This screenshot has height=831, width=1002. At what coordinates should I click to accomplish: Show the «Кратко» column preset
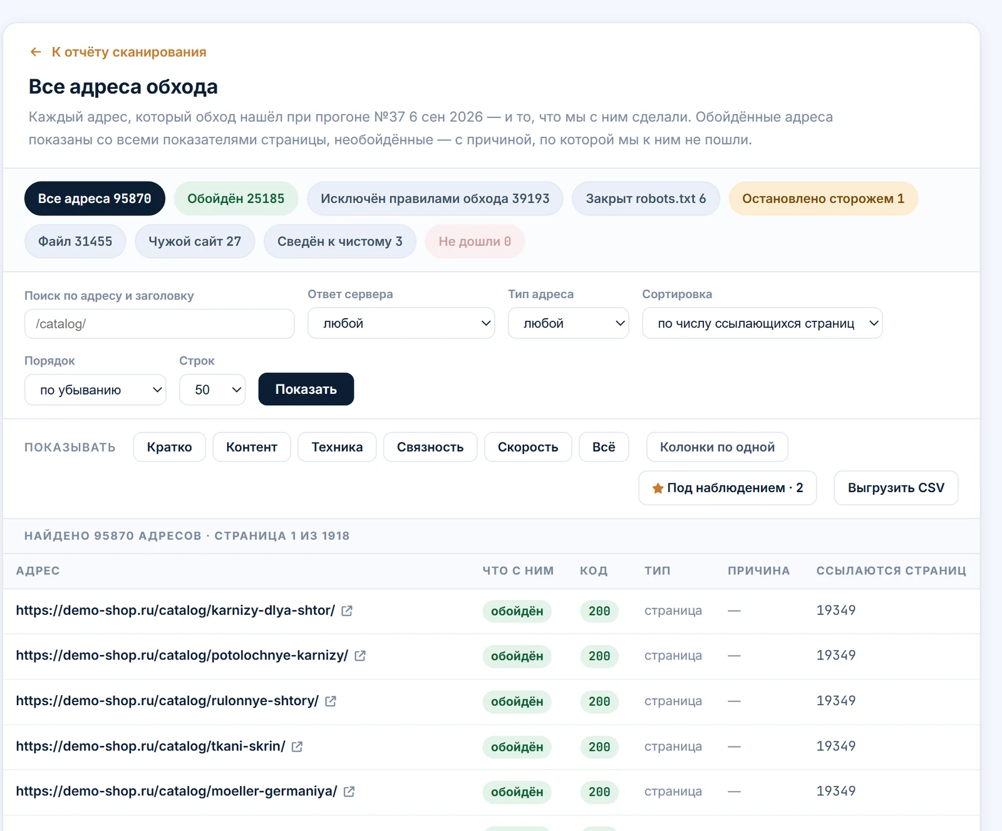170,447
